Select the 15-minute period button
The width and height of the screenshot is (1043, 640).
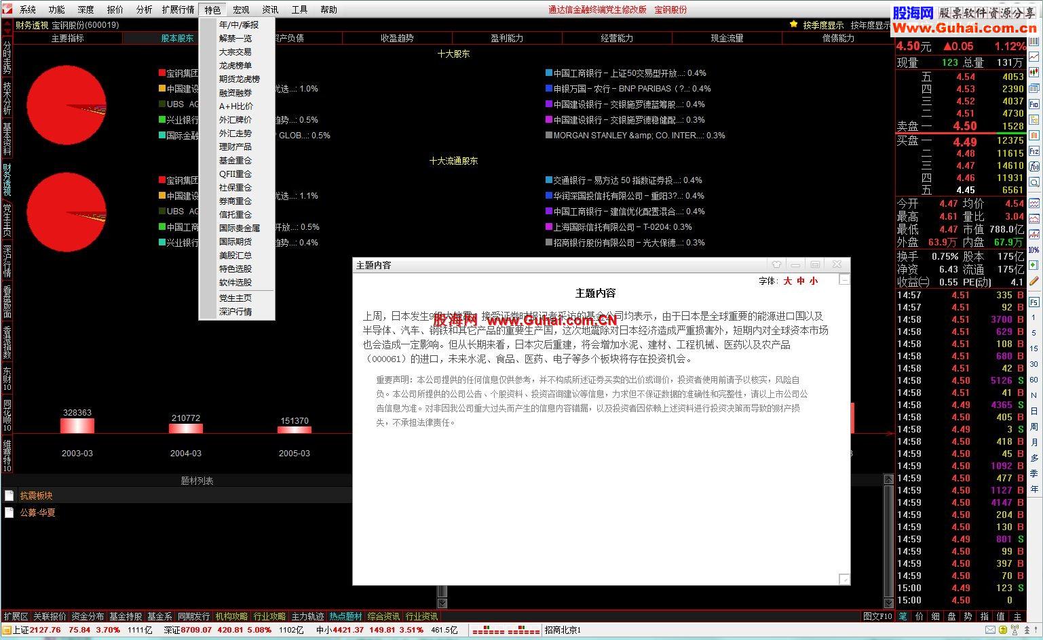(x=1034, y=348)
